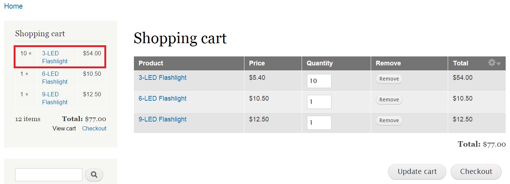
Task: Click the View cart link
Action: [x=64, y=128]
